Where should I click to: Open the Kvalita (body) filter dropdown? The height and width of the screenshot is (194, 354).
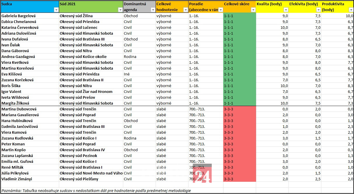pos(286,10)
